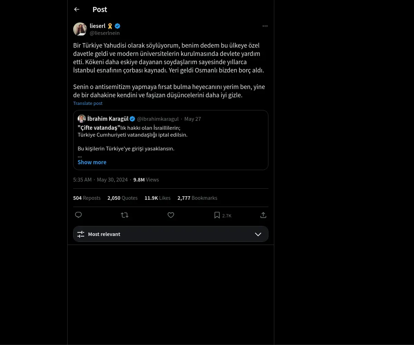
Task: Bookmark the post via bookmark icon
Action: tap(217, 215)
